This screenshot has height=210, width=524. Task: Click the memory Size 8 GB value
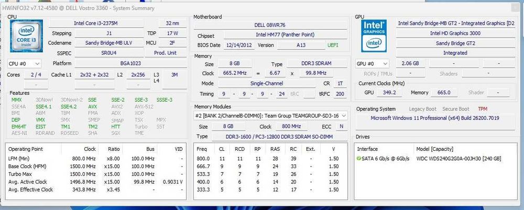click(x=234, y=63)
